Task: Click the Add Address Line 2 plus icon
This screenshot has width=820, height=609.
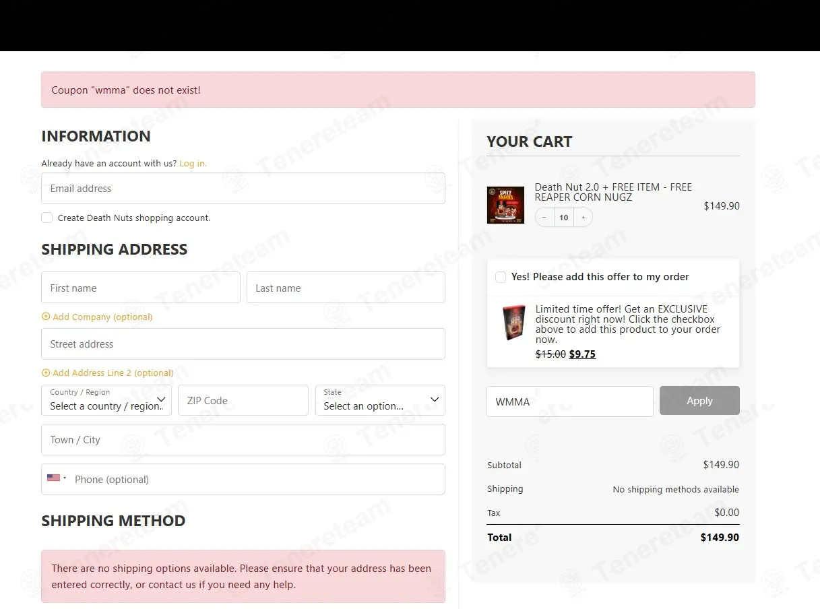Action: click(x=46, y=373)
